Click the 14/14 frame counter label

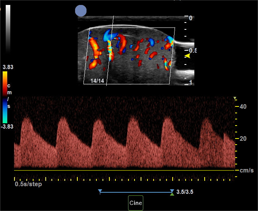(97, 81)
